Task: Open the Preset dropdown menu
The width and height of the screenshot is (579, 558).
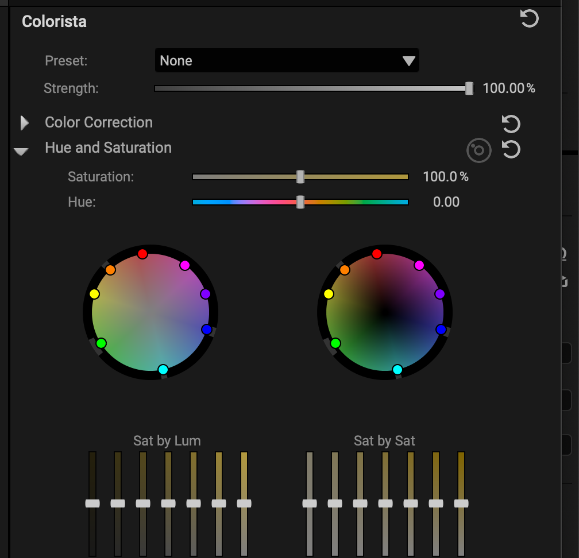Action: [287, 61]
